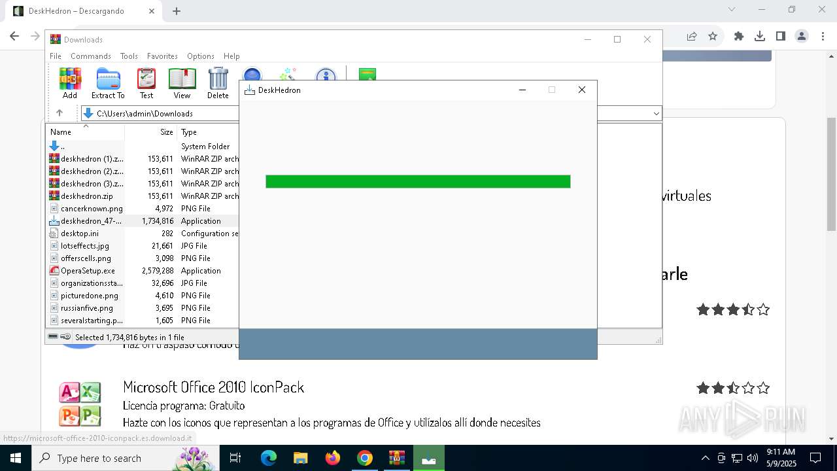
Task: Close the DeskHedron installer window
Action: click(582, 90)
